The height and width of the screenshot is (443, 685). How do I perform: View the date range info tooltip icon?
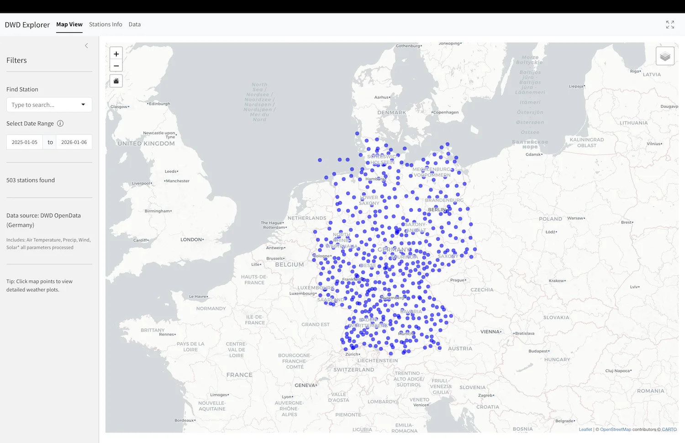pyautogui.click(x=60, y=123)
